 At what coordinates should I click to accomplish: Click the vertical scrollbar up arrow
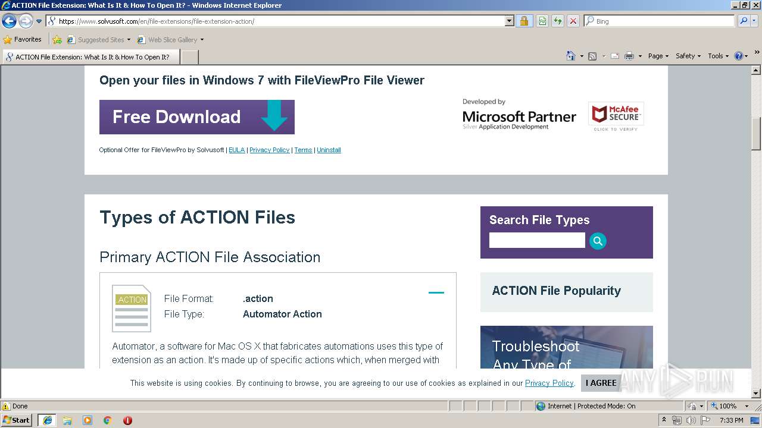(x=757, y=70)
